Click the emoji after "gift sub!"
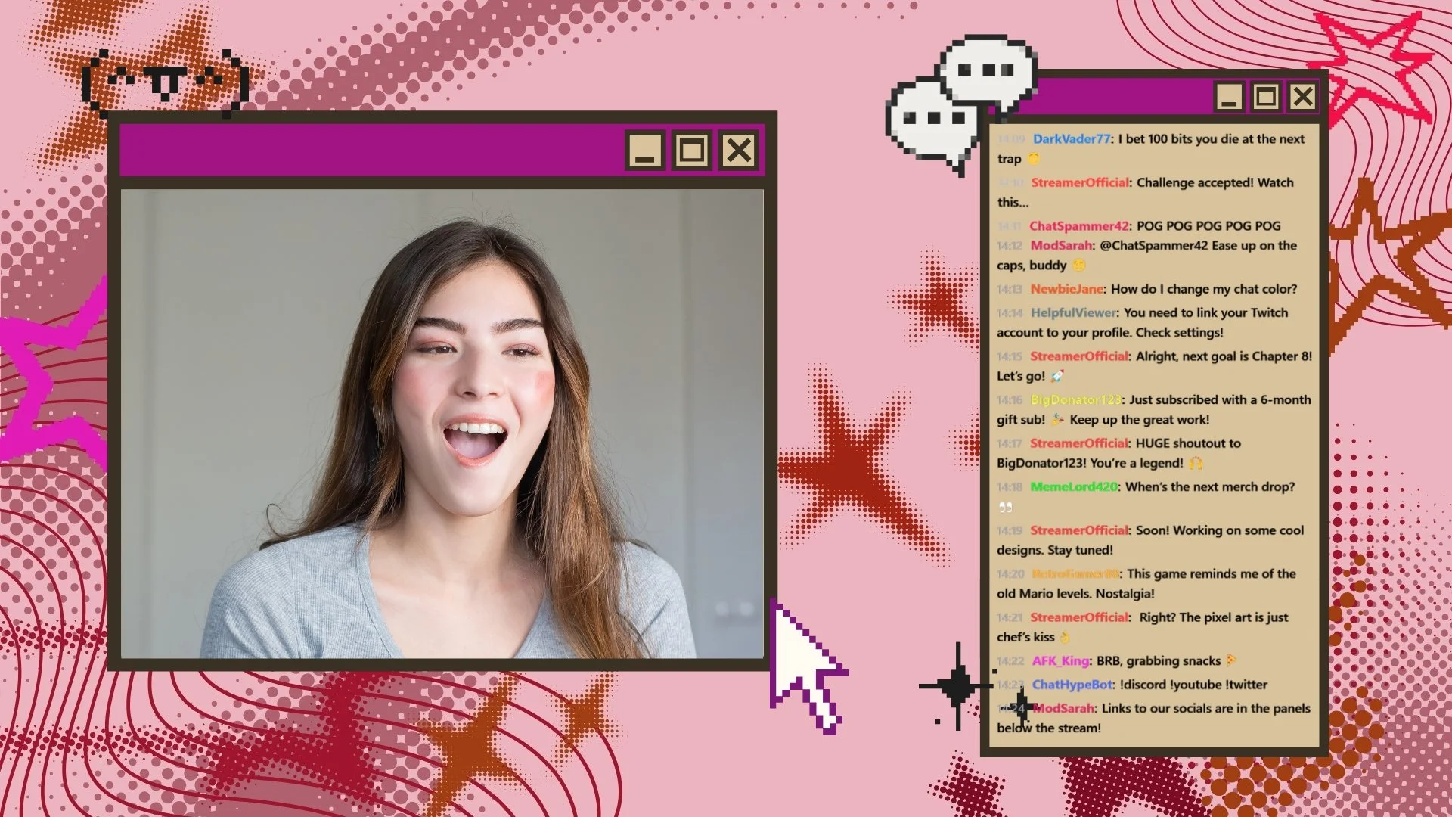The height and width of the screenshot is (817, 1452). 1058,419
